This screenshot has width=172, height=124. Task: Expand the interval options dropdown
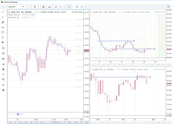coord(29,7)
